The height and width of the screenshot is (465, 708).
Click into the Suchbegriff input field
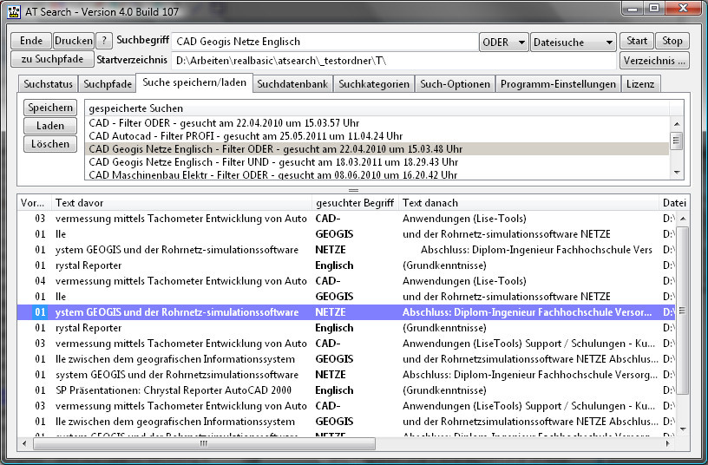(323, 42)
